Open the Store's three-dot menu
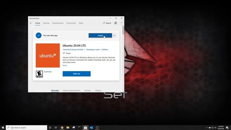Screen dimensions: 231x130 [x=121, y=23]
